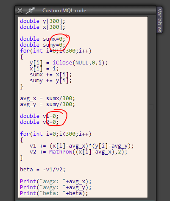Click the 'double v1=0;' code line
The width and height of the screenshot is (170, 201).
[39, 116]
